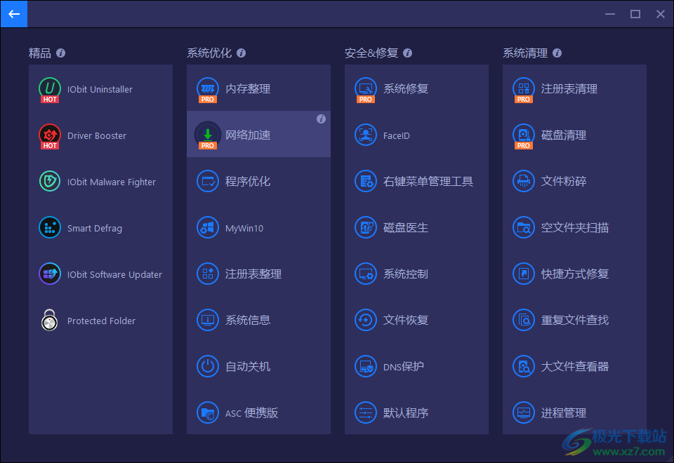Click the 文件恢复 recovery icon
The image size is (674, 463).
click(366, 320)
